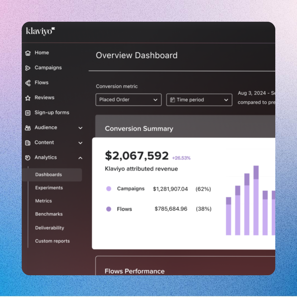Open the Time period dropdown
The width and height of the screenshot is (297, 297).
coord(199,100)
